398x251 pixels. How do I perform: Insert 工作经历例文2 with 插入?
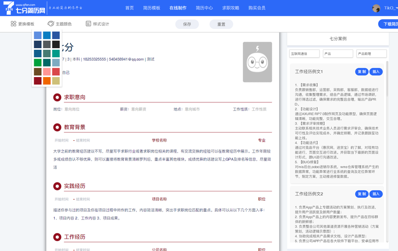[376, 194]
